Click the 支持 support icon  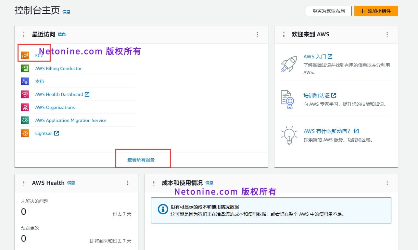[x=25, y=81]
